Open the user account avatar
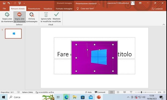This screenshot has width=167, height=100. pyautogui.click(x=133, y=3)
